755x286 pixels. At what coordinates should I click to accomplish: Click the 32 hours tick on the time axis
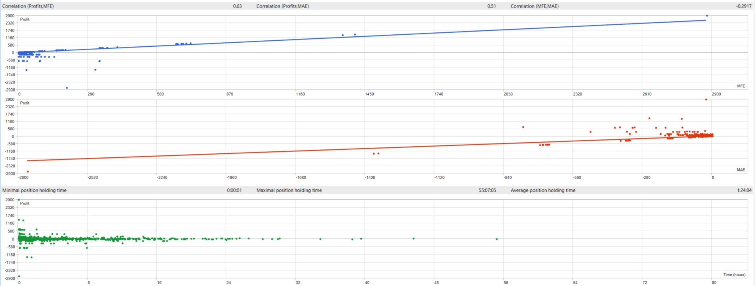[298, 282]
